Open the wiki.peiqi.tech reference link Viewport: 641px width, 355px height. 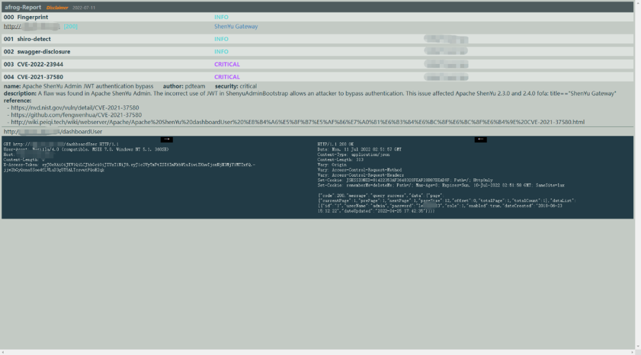point(297,122)
